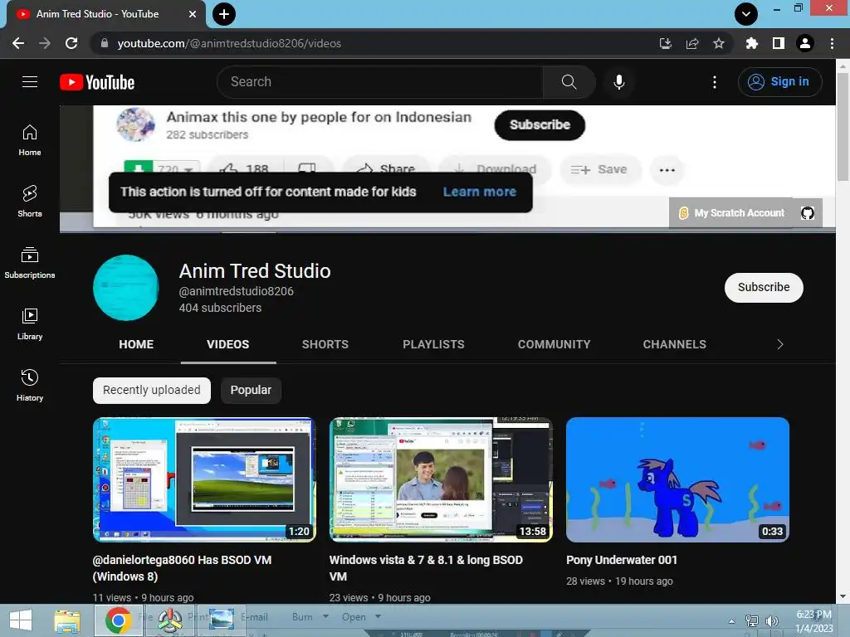Reload the page
Screen dimensions: 850x637
click(x=71, y=43)
